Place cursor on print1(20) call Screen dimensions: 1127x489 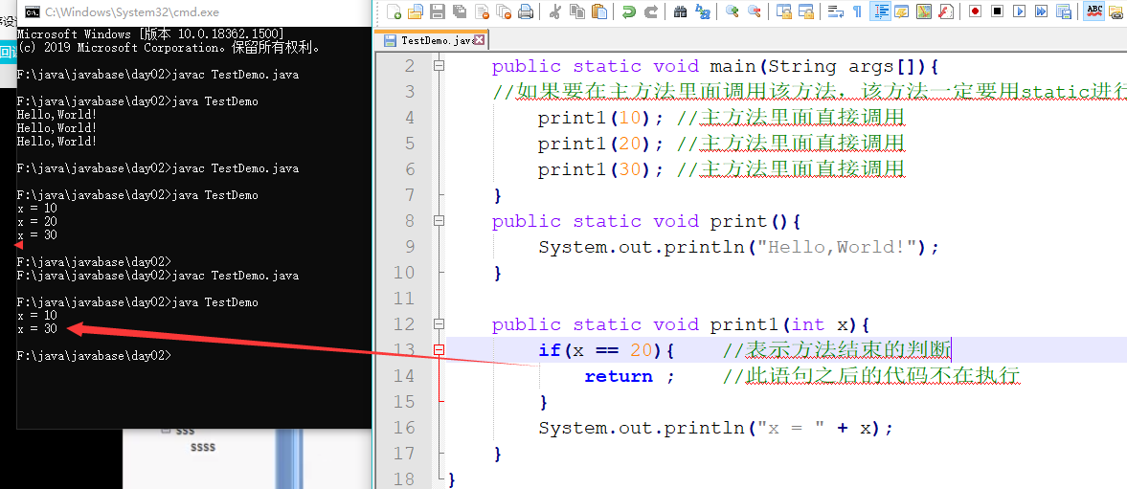(601, 144)
